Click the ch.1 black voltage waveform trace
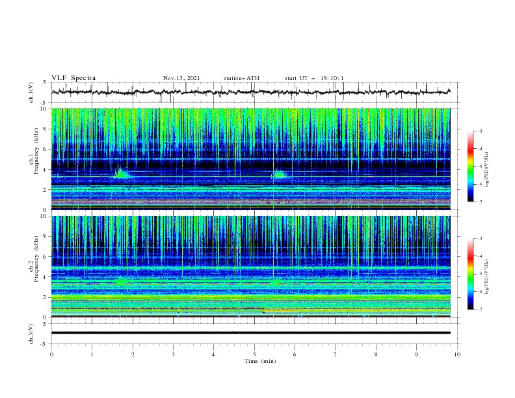515x398 pixels. (x=250, y=92)
